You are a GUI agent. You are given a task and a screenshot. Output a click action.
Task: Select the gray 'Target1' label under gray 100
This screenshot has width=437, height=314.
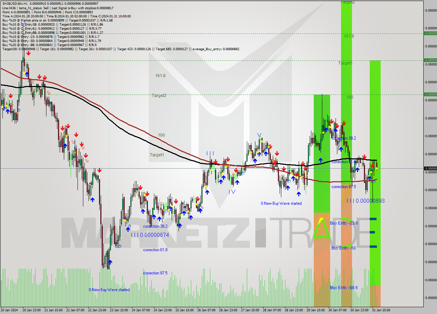pos(157,155)
